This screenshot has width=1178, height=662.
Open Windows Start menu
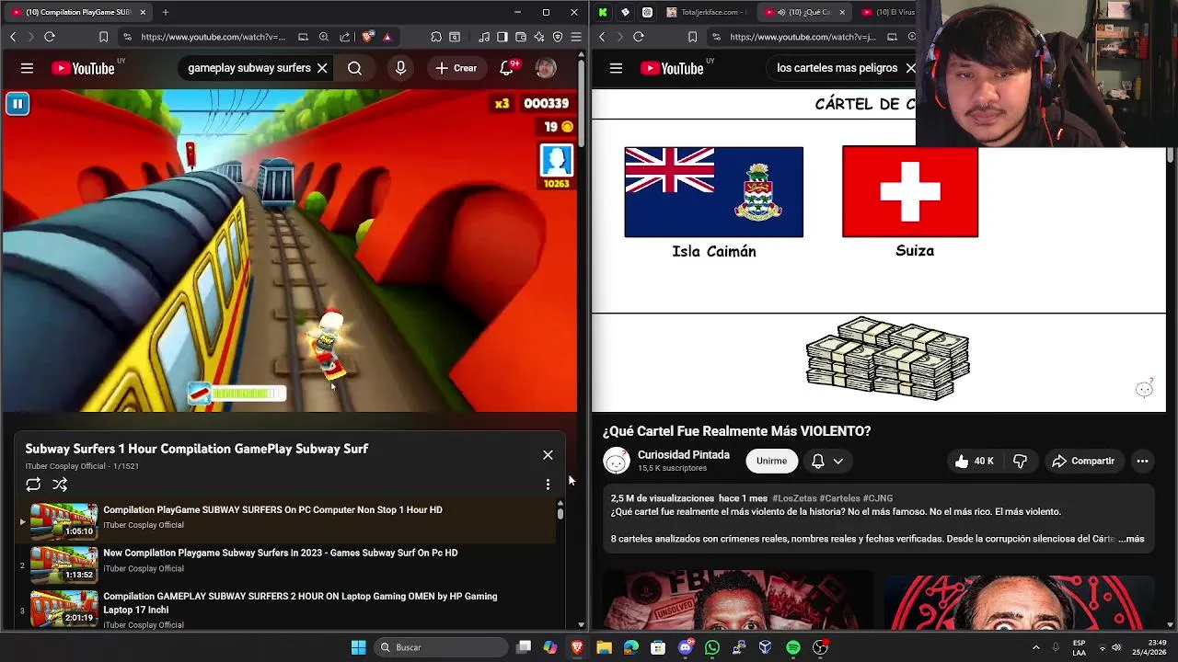pyautogui.click(x=358, y=647)
